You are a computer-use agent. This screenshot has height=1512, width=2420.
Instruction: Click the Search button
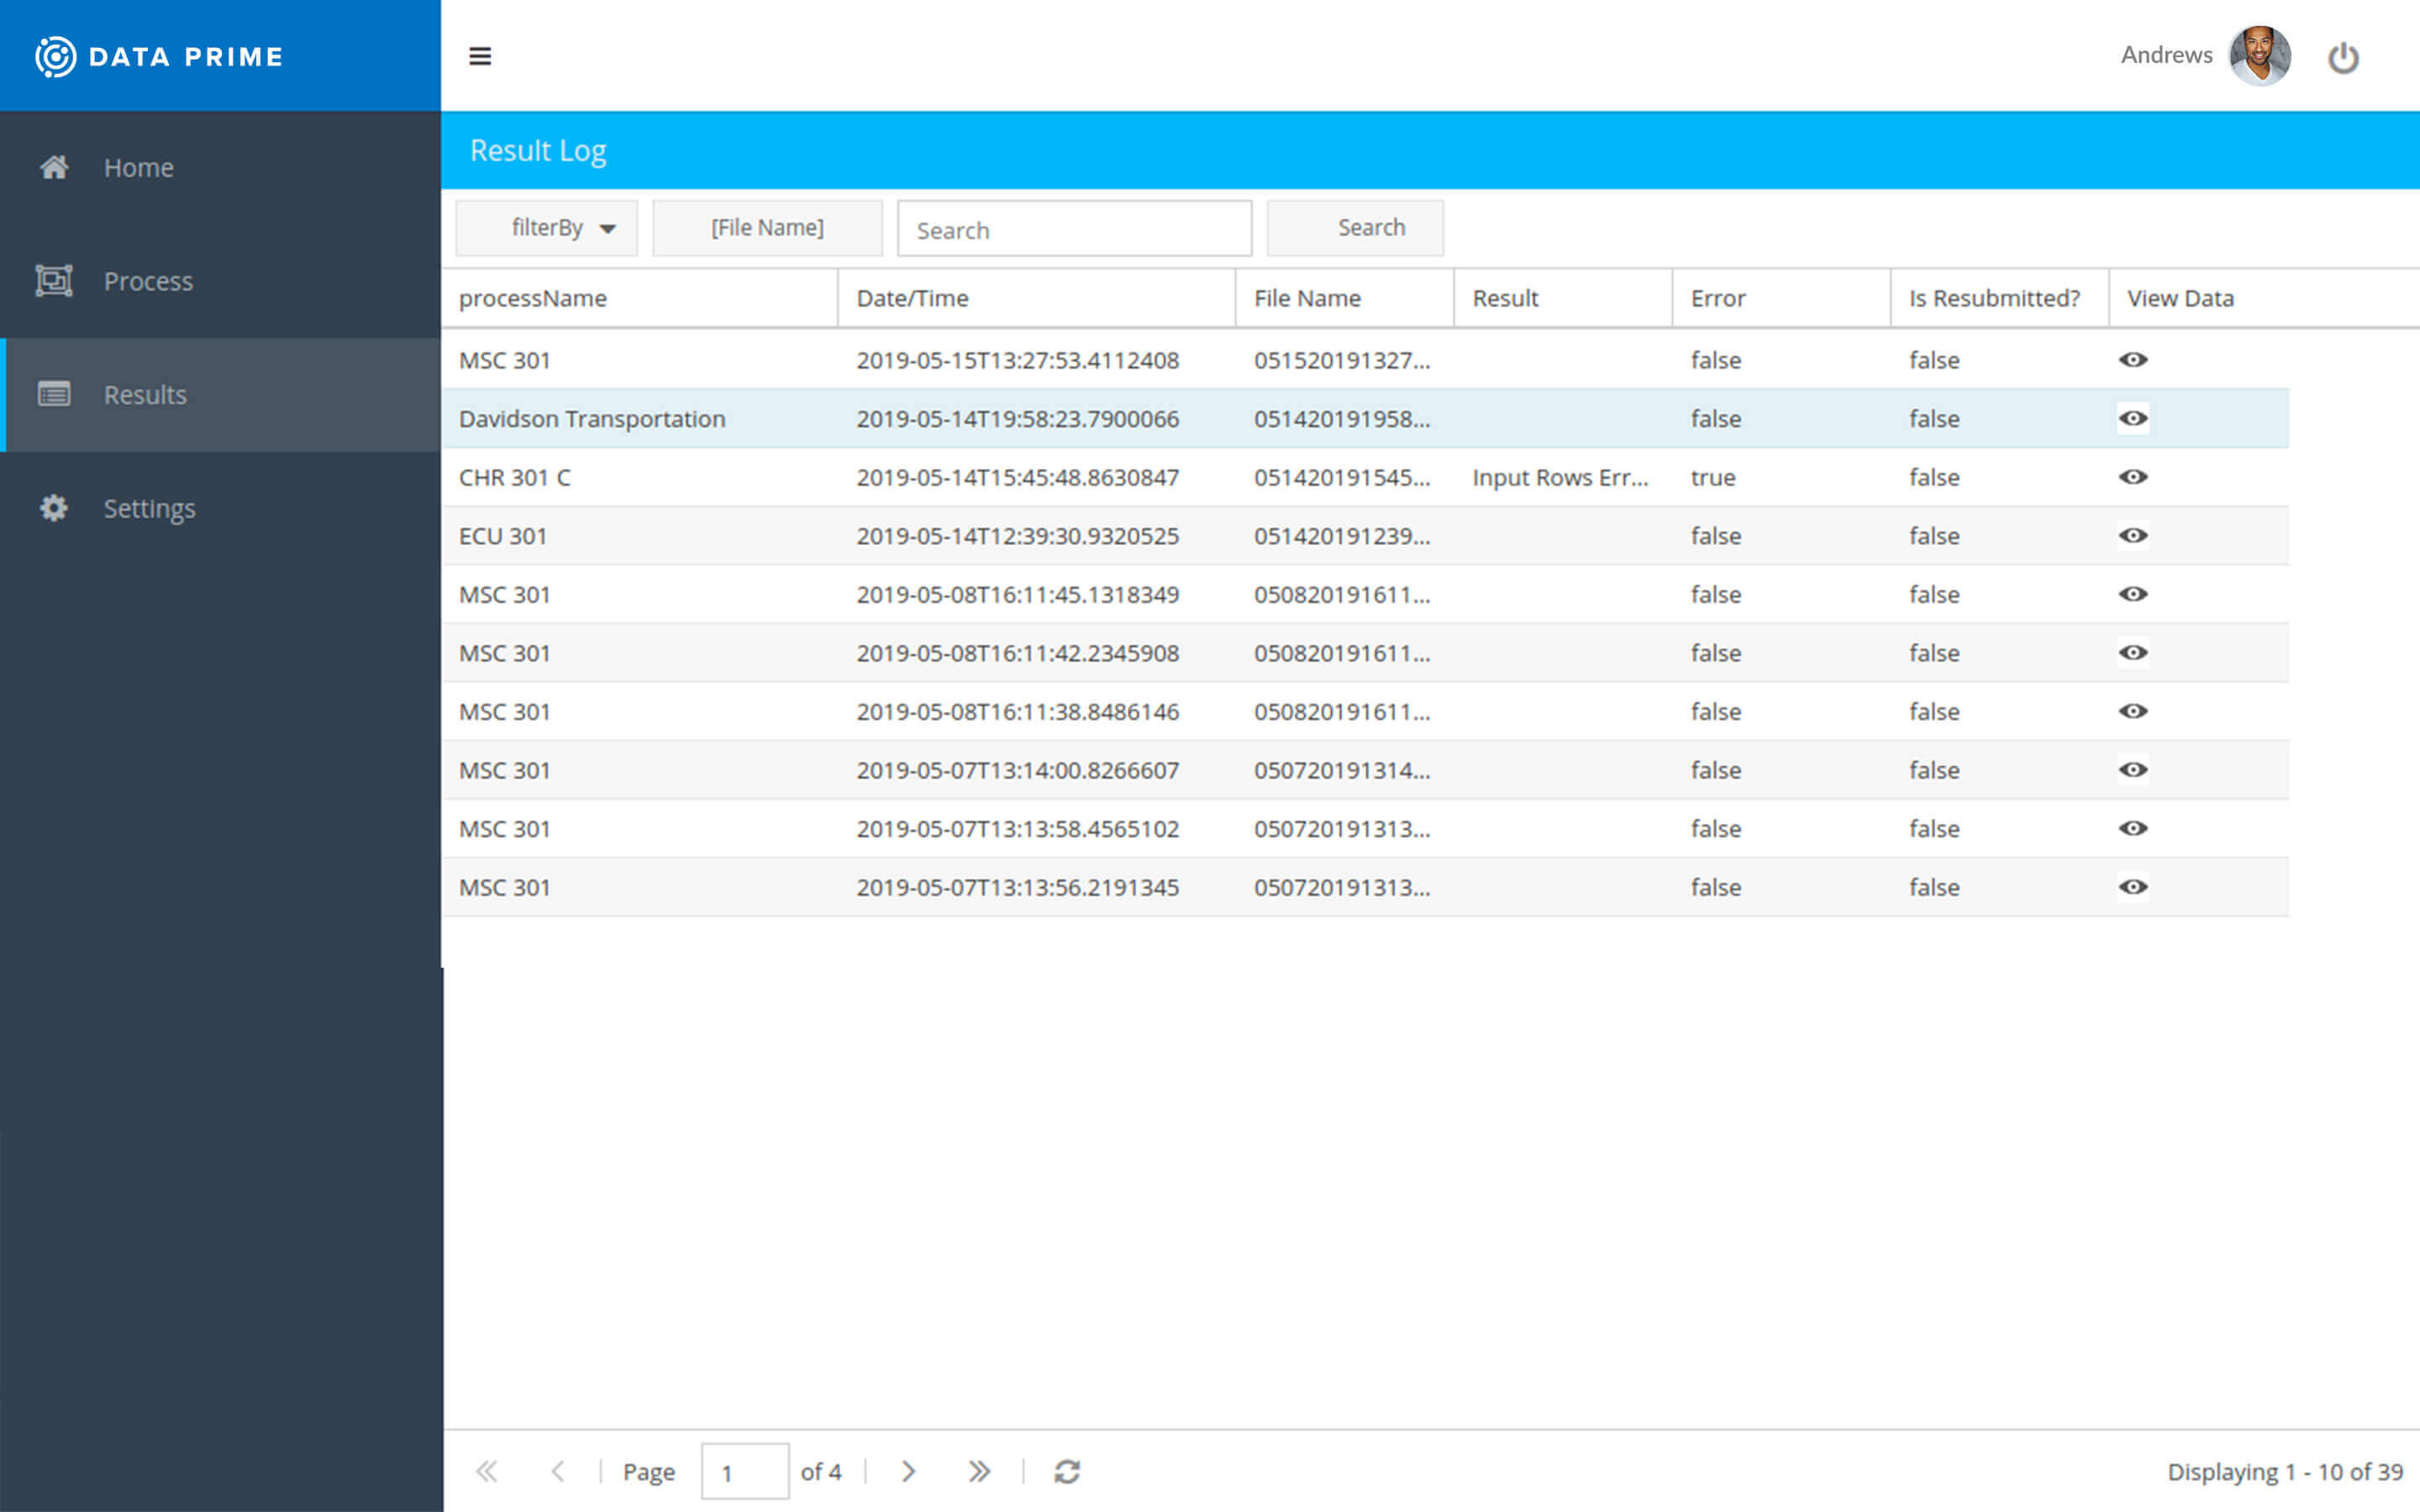1371,228
